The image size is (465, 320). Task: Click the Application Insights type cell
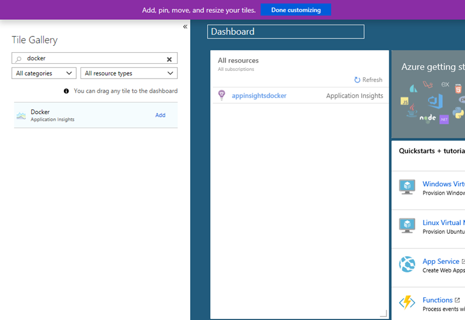click(355, 96)
